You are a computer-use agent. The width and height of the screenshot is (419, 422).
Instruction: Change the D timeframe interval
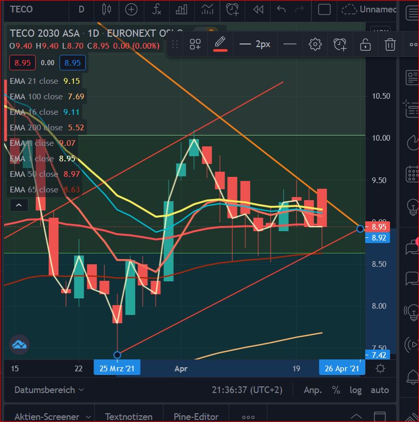pos(81,10)
